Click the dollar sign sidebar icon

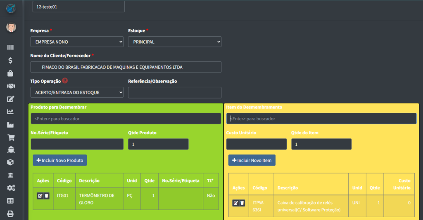(10, 61)
